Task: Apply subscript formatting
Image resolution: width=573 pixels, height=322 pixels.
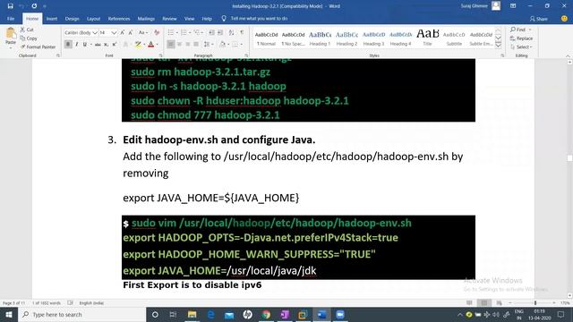Action: click(x=106, y=45)
